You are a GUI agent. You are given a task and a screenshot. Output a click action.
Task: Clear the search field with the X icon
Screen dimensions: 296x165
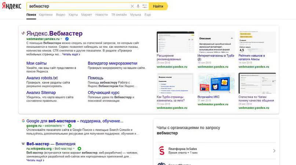(x=132, y=6)
